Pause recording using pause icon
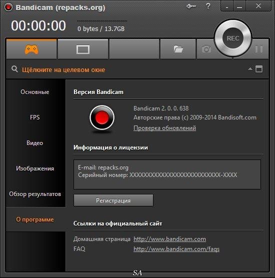This screenshot has width=275, height=278. point(259,49)
